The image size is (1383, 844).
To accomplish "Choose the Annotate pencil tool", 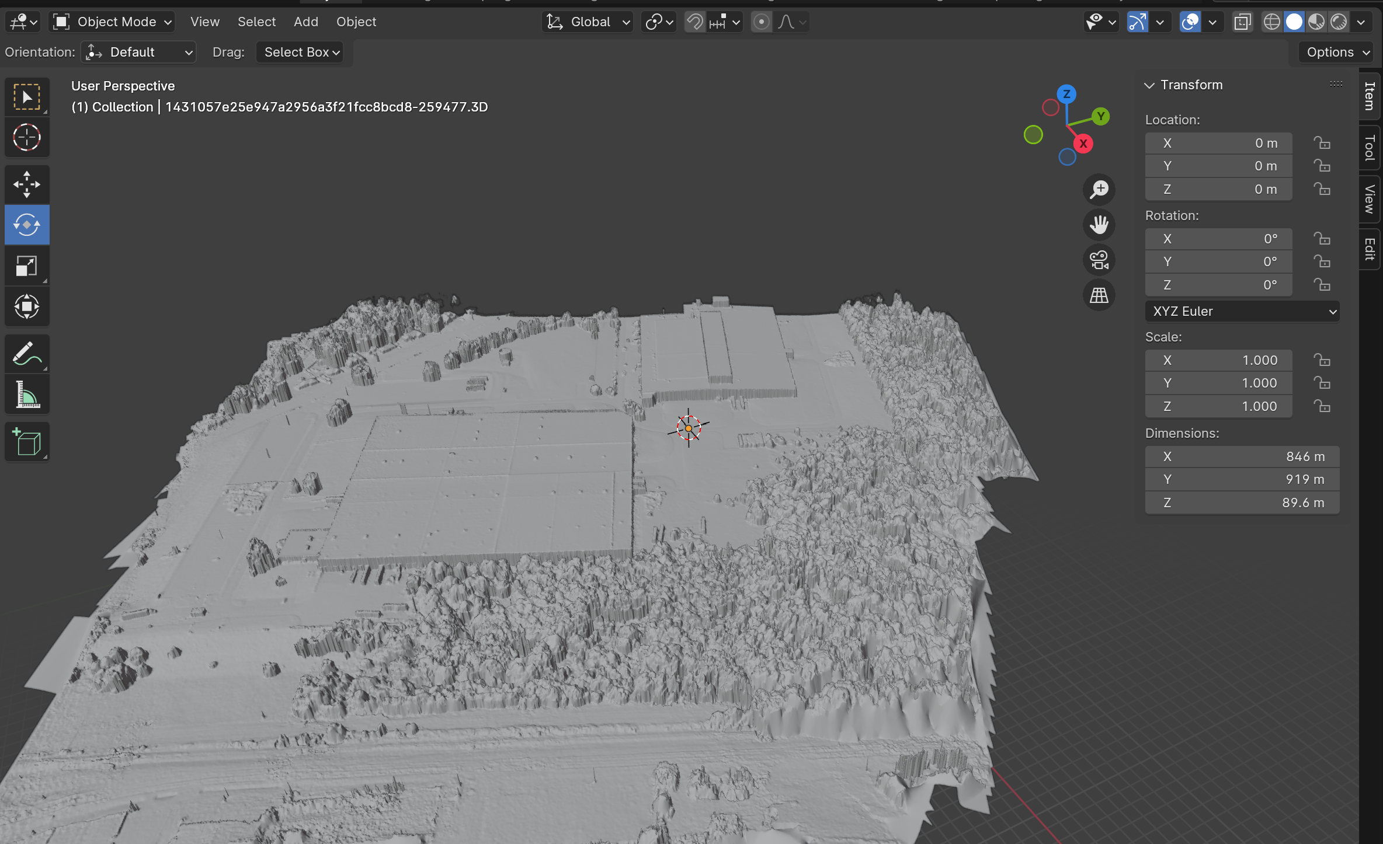I will 27,354.
